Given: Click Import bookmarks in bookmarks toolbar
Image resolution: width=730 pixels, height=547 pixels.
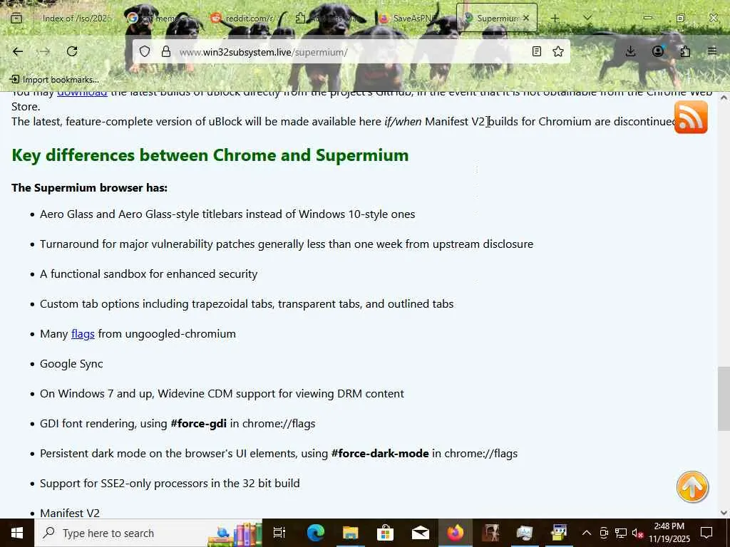Looking at the screenshot, I should tap(54, 80).
